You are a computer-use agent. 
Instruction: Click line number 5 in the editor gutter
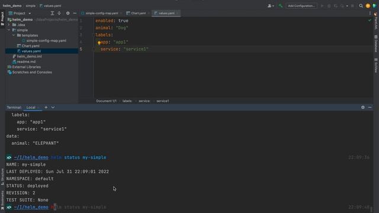[x=81, y=49]
